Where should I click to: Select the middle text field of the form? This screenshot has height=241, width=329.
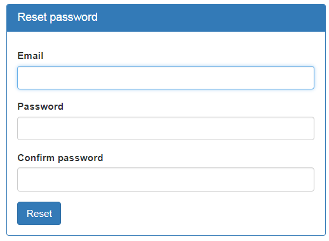[166, 128]
